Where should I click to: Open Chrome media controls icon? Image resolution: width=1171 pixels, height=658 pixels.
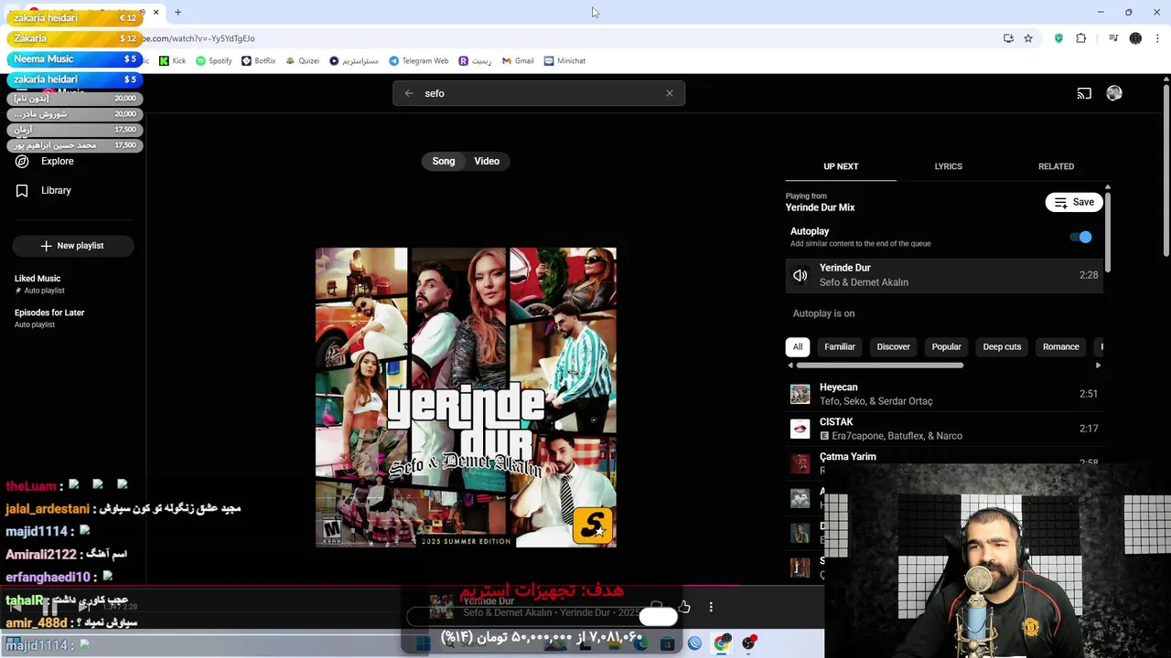click(x=1112, y=38)
